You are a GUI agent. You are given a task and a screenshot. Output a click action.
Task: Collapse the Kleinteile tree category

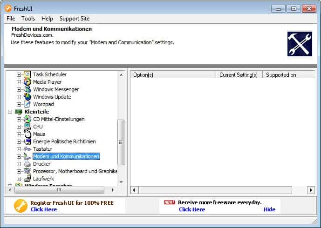click(10, 112)
